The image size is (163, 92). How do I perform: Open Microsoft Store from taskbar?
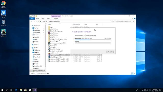(25, 90)
